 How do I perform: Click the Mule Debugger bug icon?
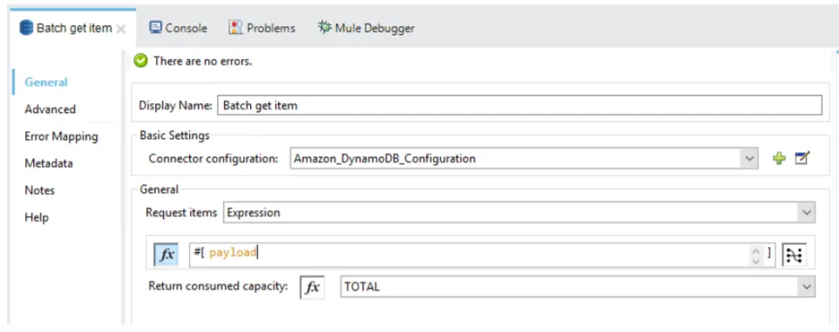point(324,27)
